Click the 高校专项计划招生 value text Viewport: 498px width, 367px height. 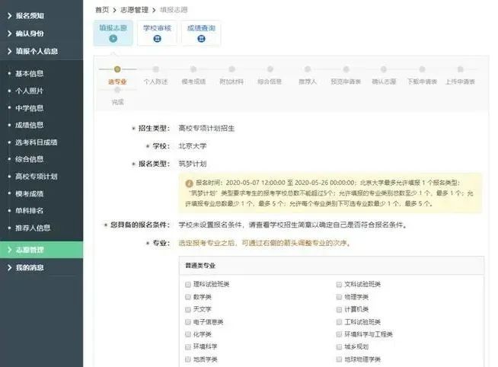(206, 128)
